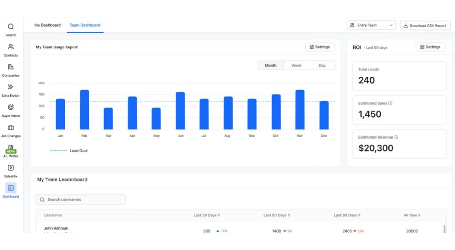
Task: Click the 1400 value under Last 60 Days
Action: 276,231
